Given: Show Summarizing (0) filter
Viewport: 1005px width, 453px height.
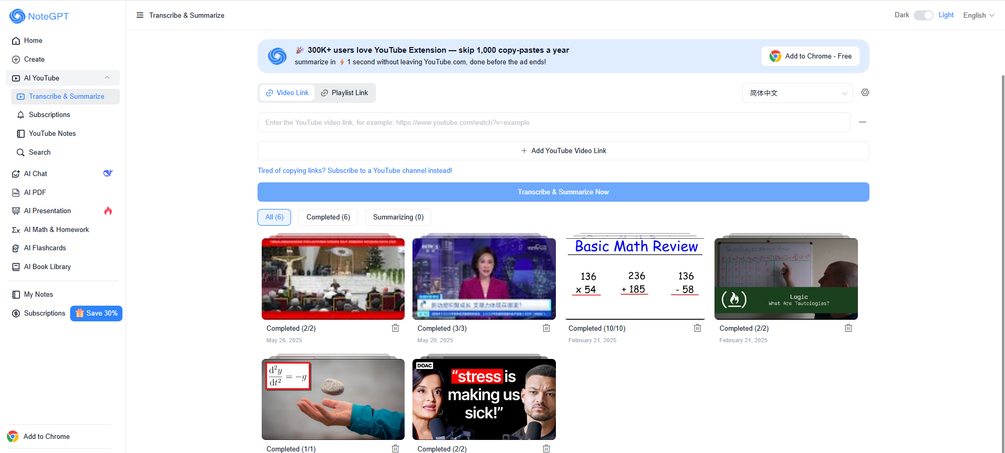Looking at the screenshot, I should tap(398, 217).
